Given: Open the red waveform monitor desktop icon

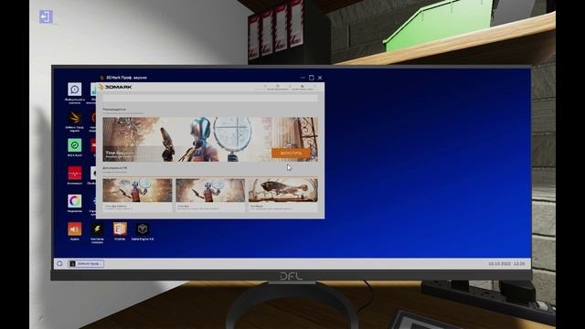Looking at the screenshot, I should [x=75, y=174].
